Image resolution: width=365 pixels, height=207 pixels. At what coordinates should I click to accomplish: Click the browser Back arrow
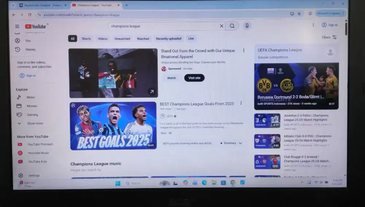tap(14, 15)
